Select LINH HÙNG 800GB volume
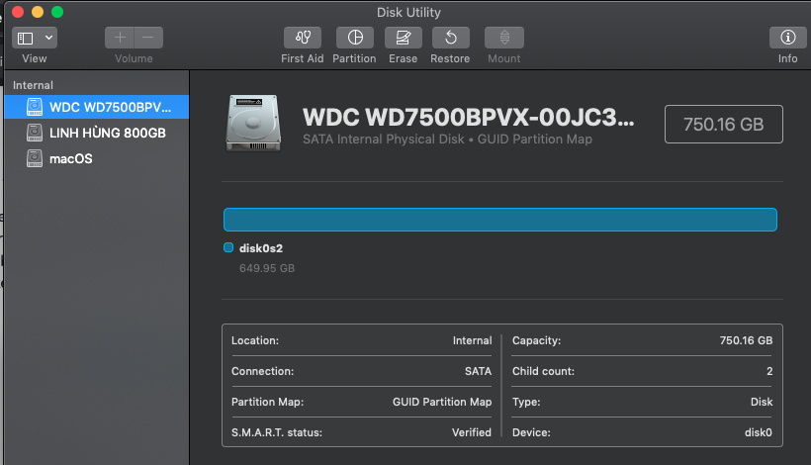Viewport: 811px width, 465px height. pos(97,133)
